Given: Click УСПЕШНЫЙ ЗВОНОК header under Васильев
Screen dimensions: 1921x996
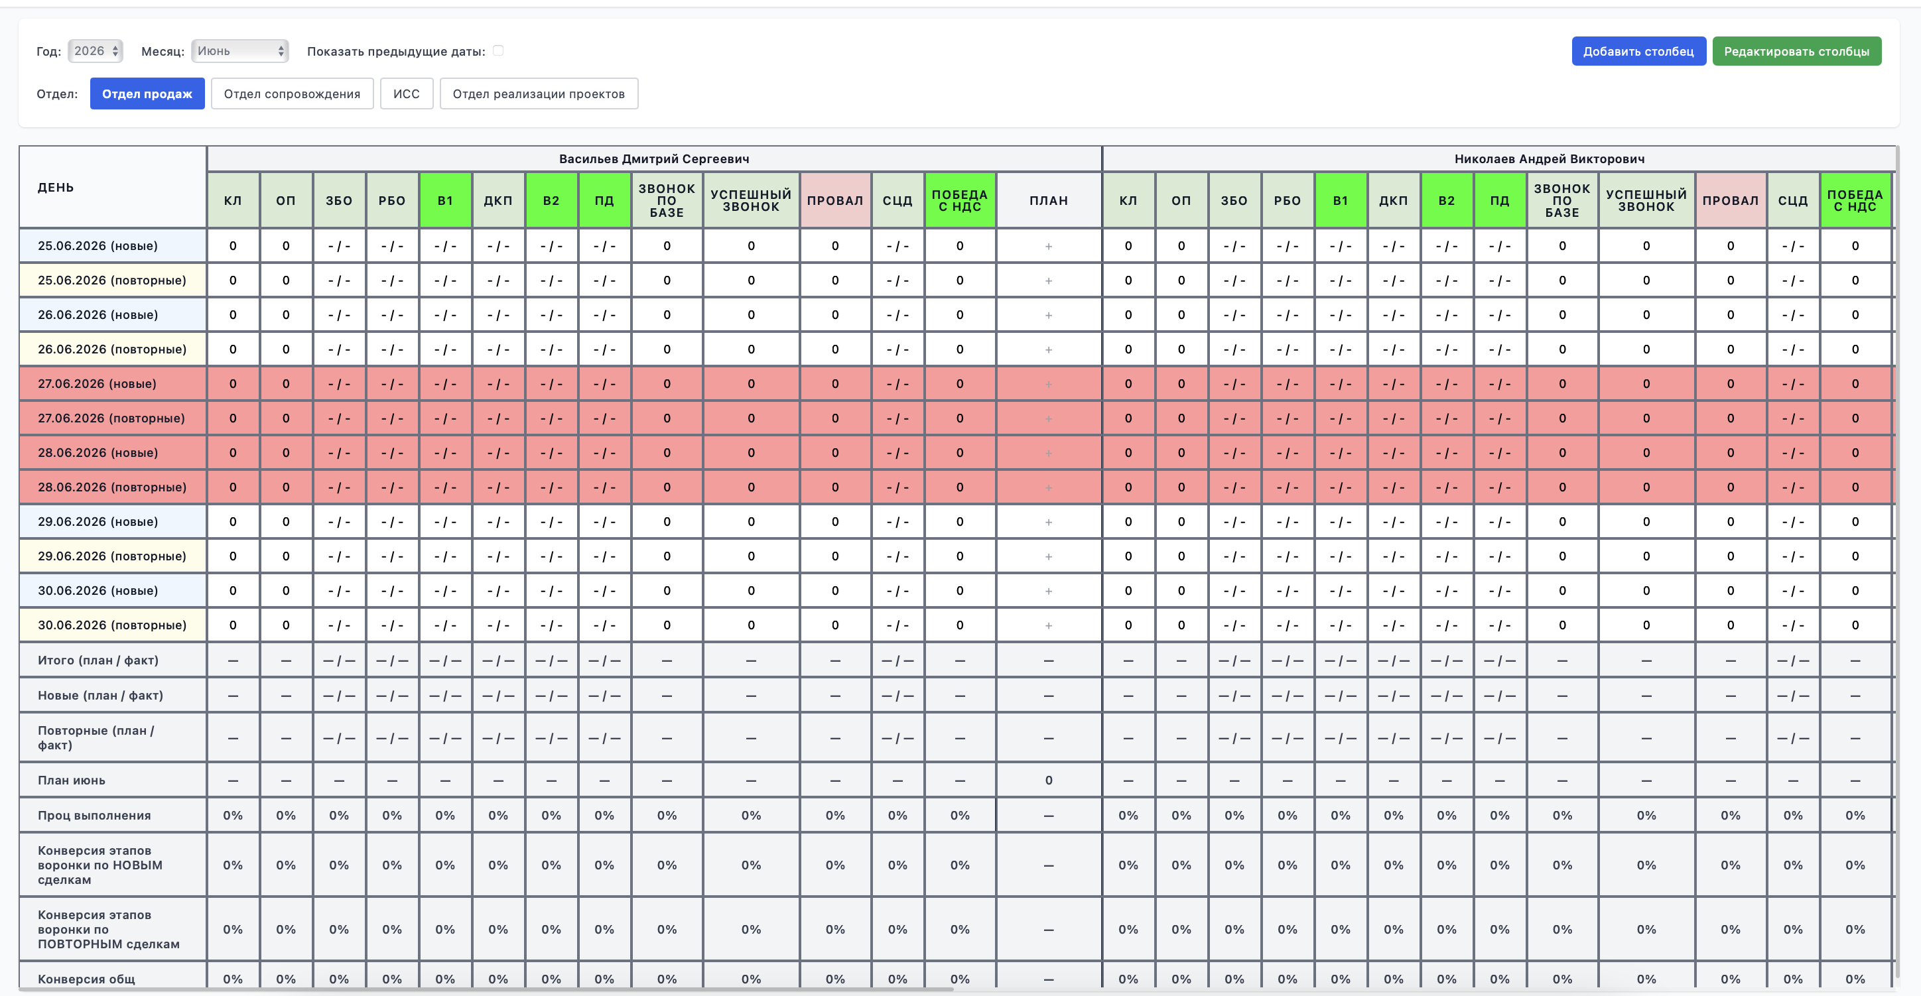Looking at the screenshot, I should pyautogui.click(x=751, y=200).
